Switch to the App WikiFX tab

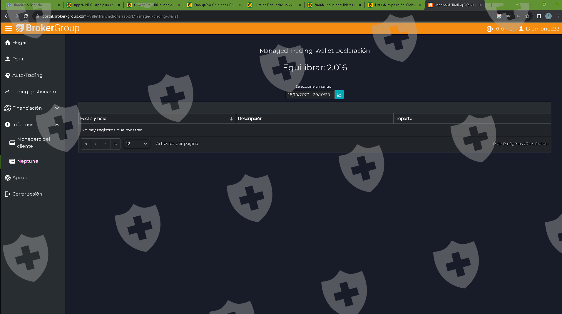pos(93,5)
